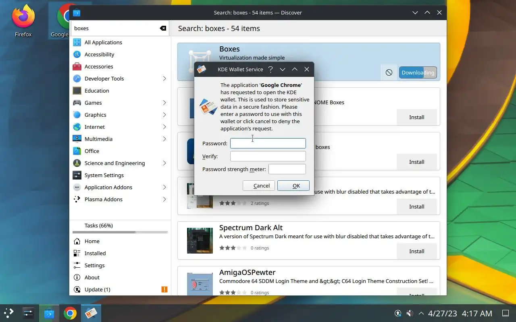Viewport: 516px width, 322px height.
Task: Click the Graphics category icon
Action: point(77,115)
